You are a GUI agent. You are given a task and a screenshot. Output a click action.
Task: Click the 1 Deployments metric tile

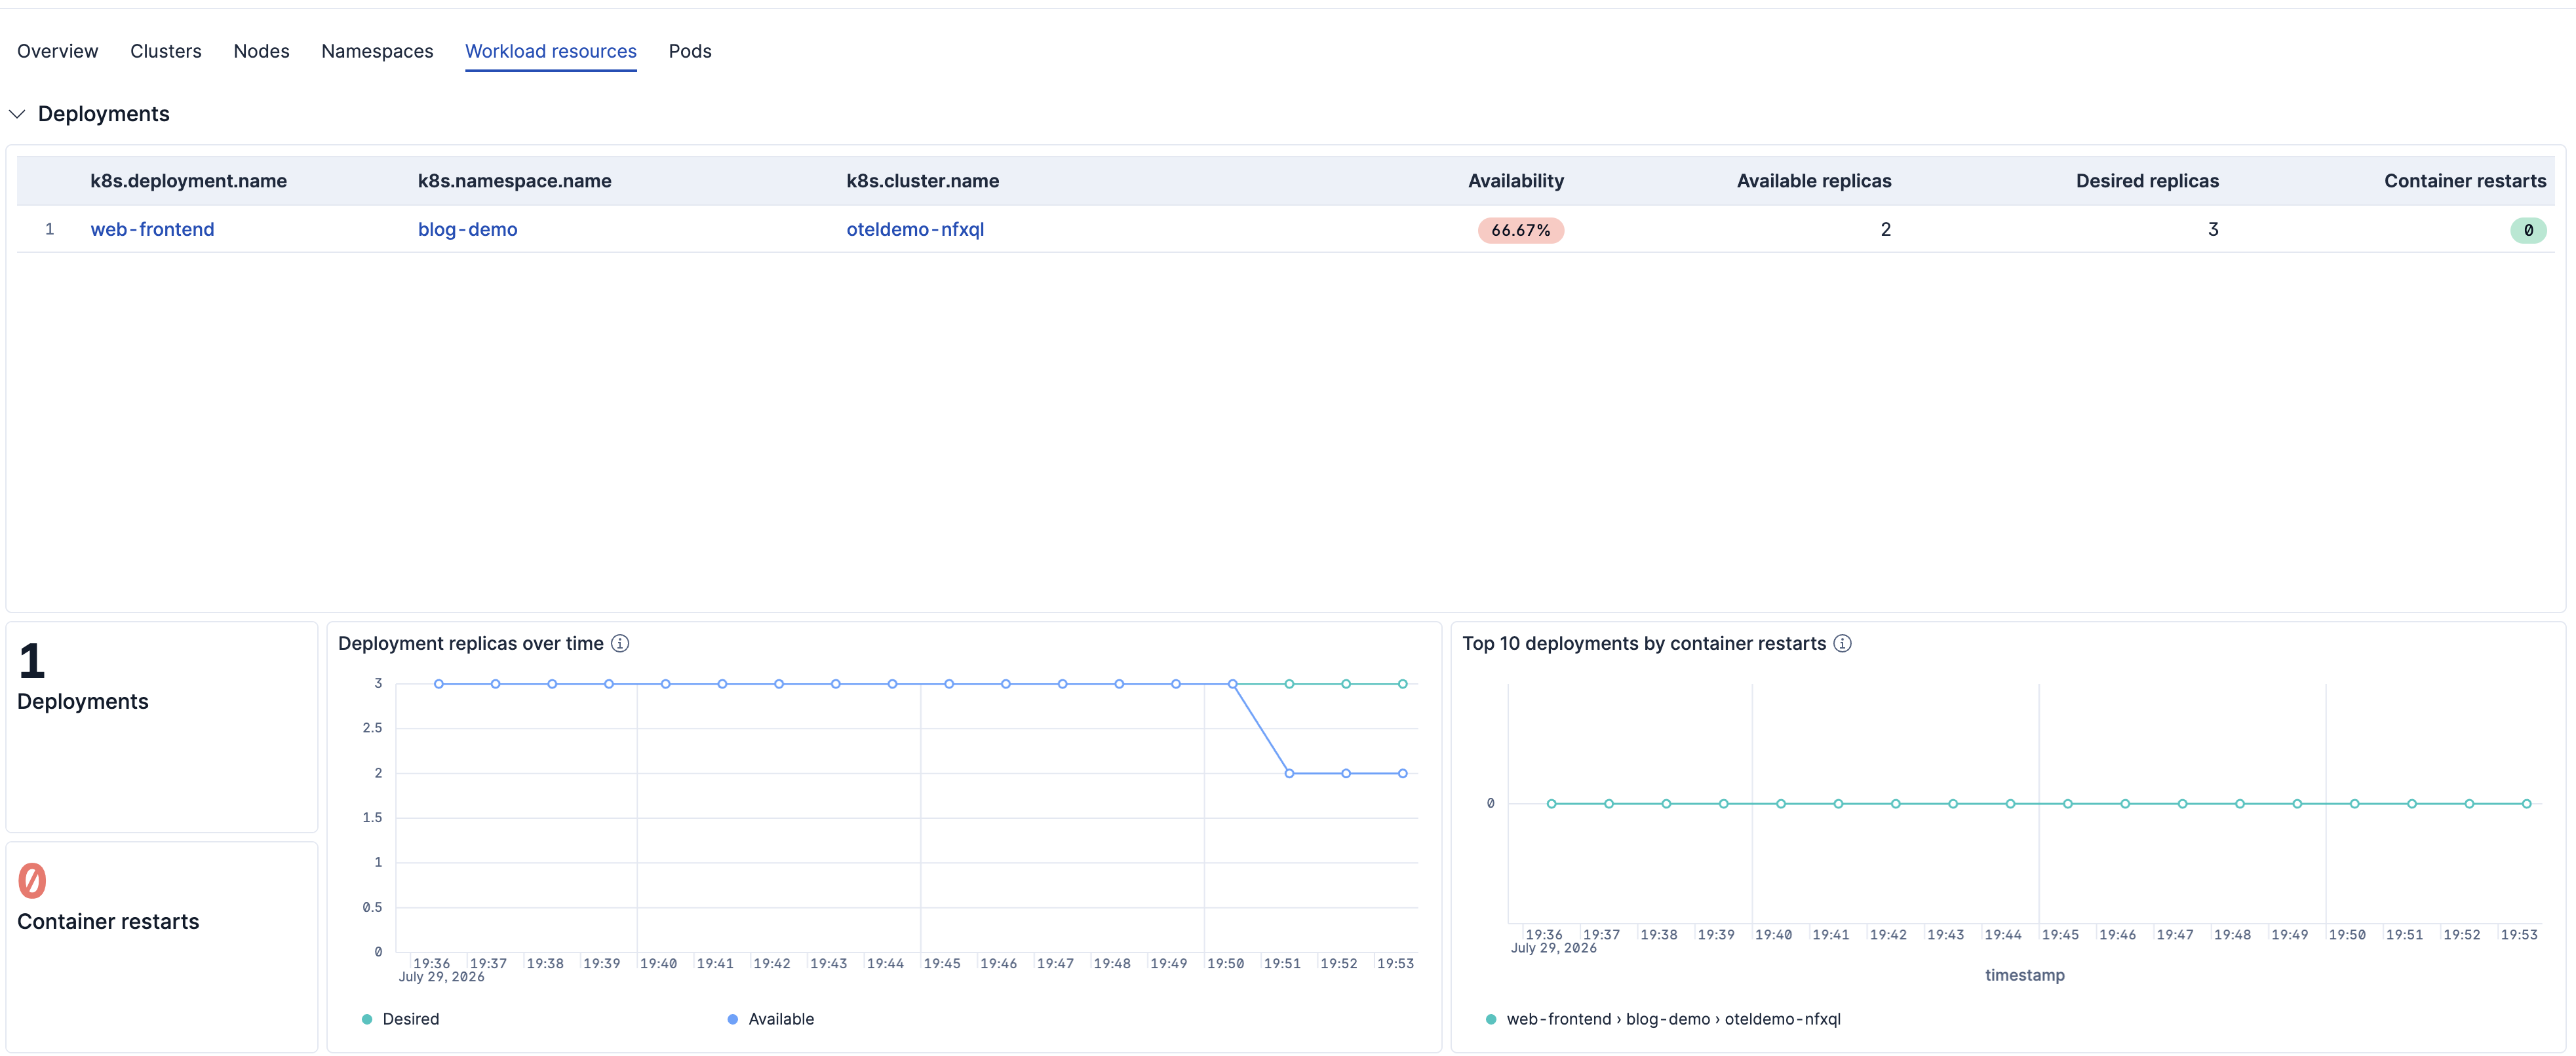pos(162,727)
